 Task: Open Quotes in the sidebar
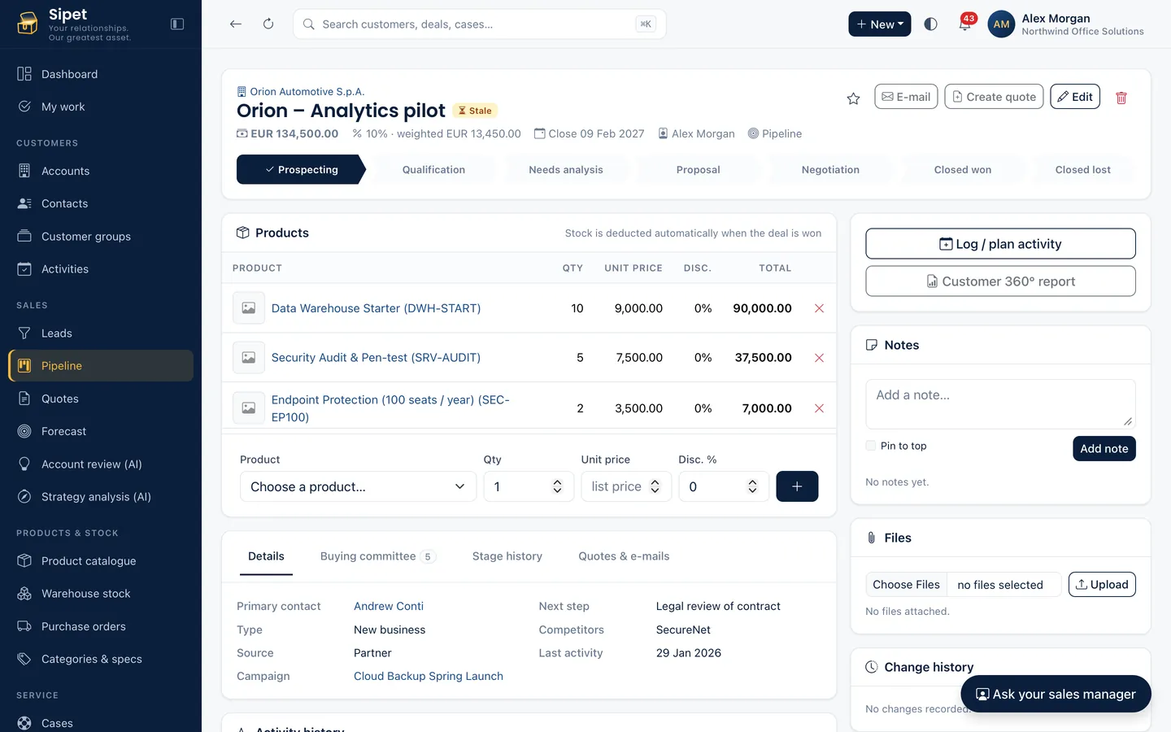tap(101, 399)
